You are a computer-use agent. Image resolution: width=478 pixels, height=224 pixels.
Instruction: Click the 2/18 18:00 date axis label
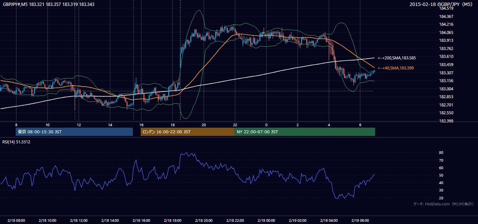click(172, 221)
